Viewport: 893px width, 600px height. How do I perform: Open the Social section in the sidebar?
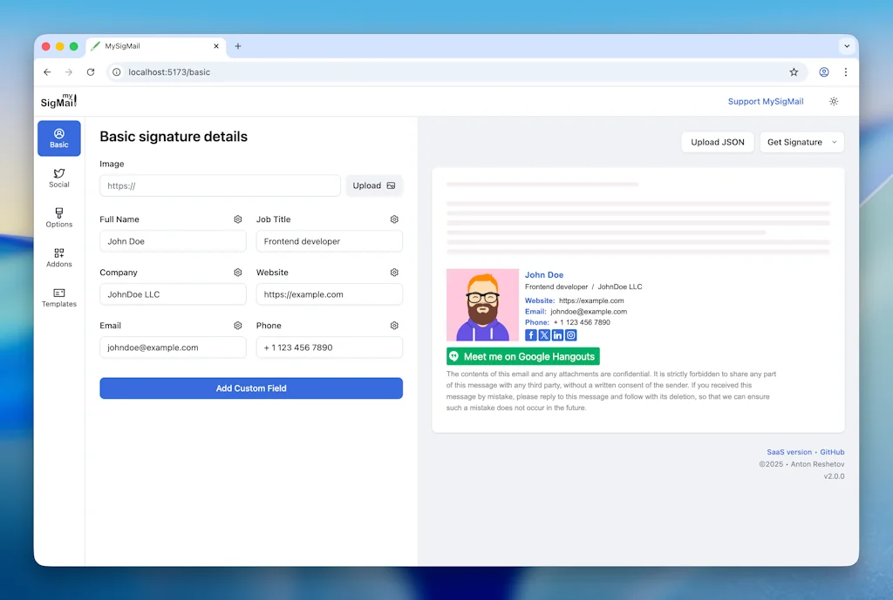tap(58, 179)
